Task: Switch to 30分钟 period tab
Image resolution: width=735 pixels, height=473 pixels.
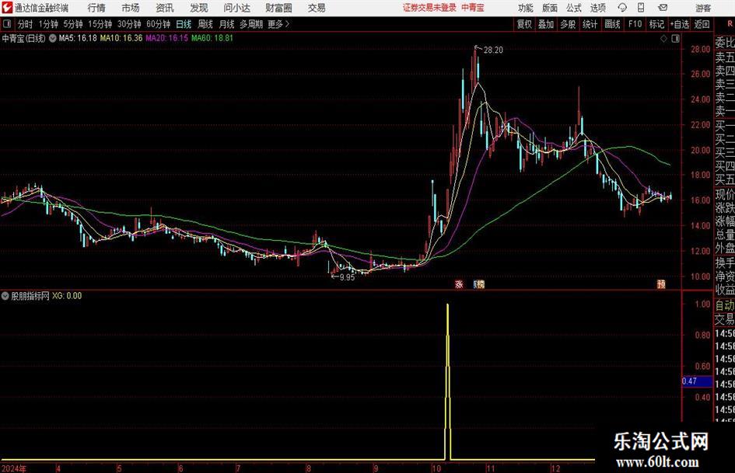Action: click(x=129, y=24)
